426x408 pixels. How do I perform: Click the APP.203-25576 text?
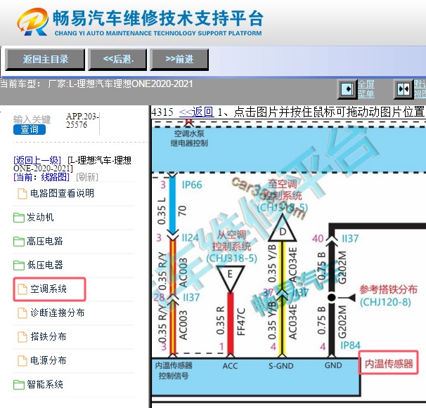click(82, 121)
